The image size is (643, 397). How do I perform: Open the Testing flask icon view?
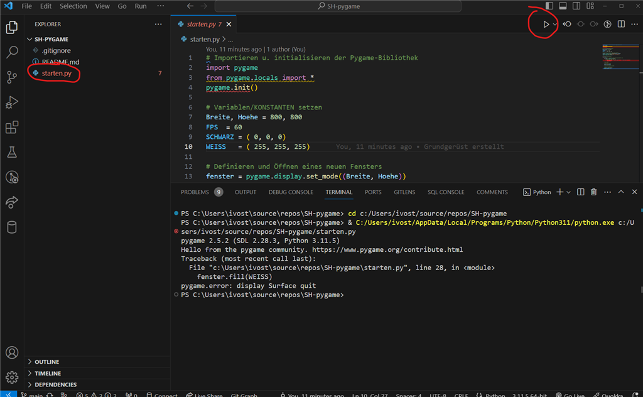(x=11, y=152)
